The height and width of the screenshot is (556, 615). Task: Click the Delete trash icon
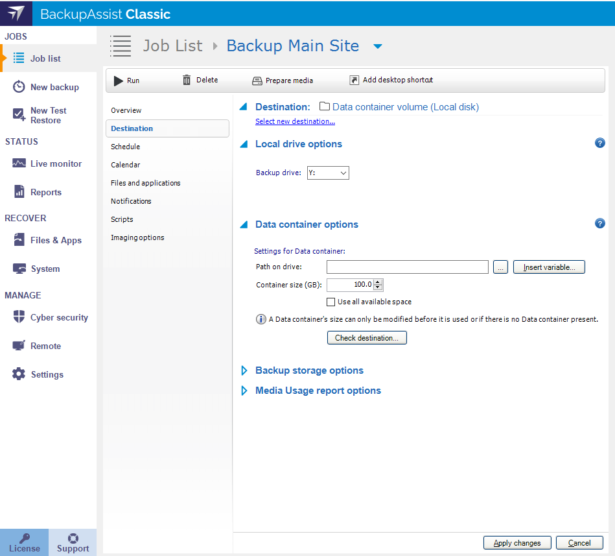187,80
